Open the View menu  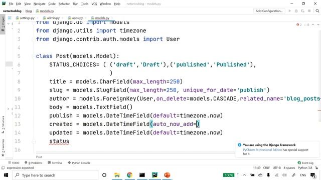point(27,3)
